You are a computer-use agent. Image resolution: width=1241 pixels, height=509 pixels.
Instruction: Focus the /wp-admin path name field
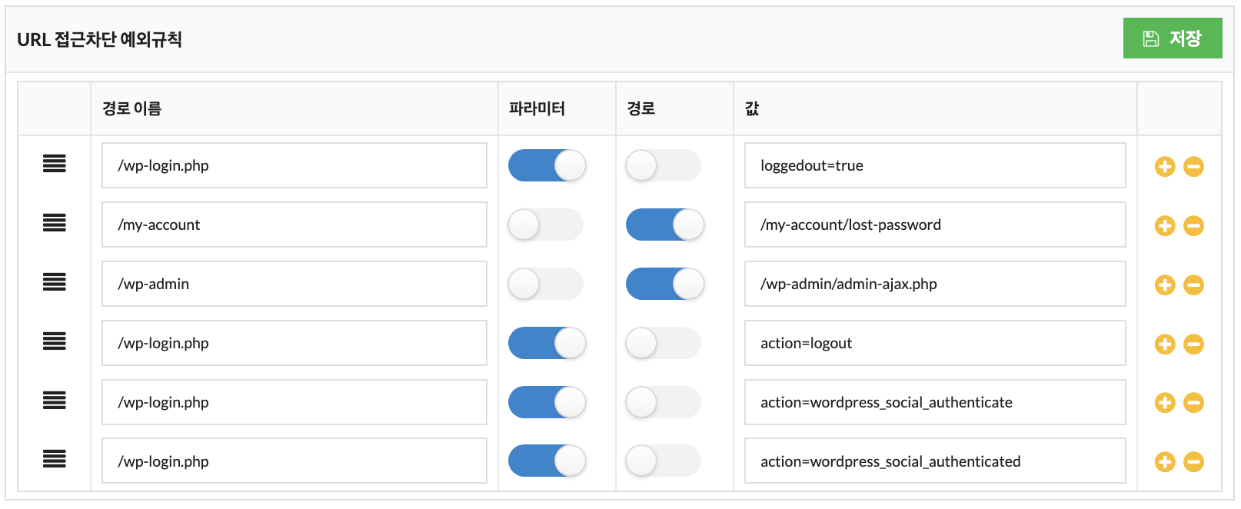pos(294,284)
